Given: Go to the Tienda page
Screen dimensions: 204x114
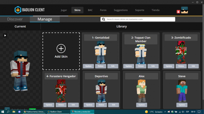Looking at the screenshot, I should click(155, 10).
